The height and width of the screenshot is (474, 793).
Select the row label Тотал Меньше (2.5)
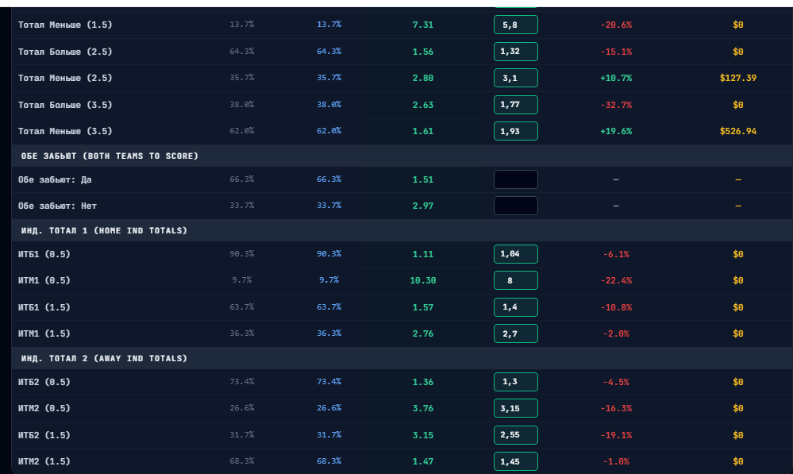[65, 78]
